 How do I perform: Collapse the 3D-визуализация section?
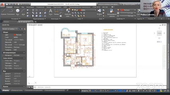pos(24,53)
